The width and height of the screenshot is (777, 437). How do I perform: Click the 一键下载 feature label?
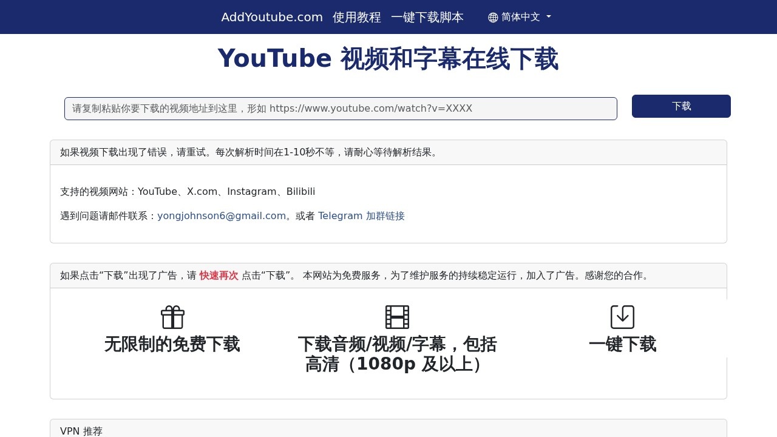tap(623, 344)
